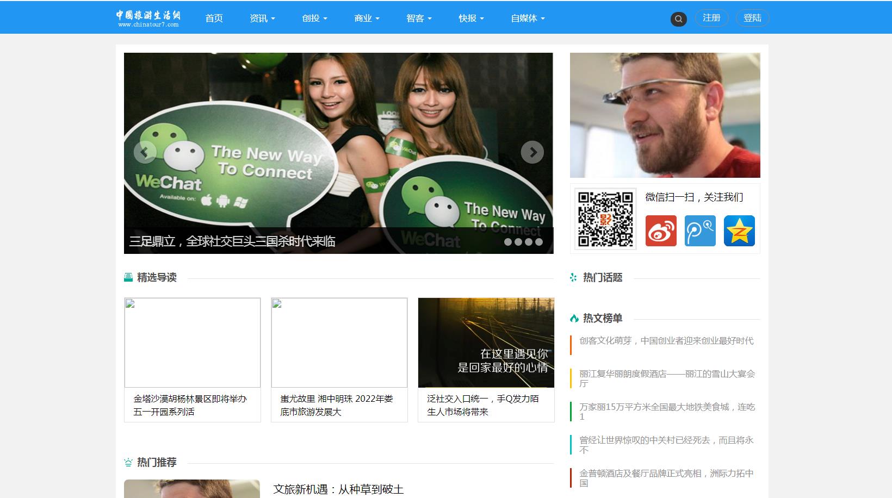Click the 微信扫一扫，关注我们 text
The image size is (892, 498).
tap(694, 197)
